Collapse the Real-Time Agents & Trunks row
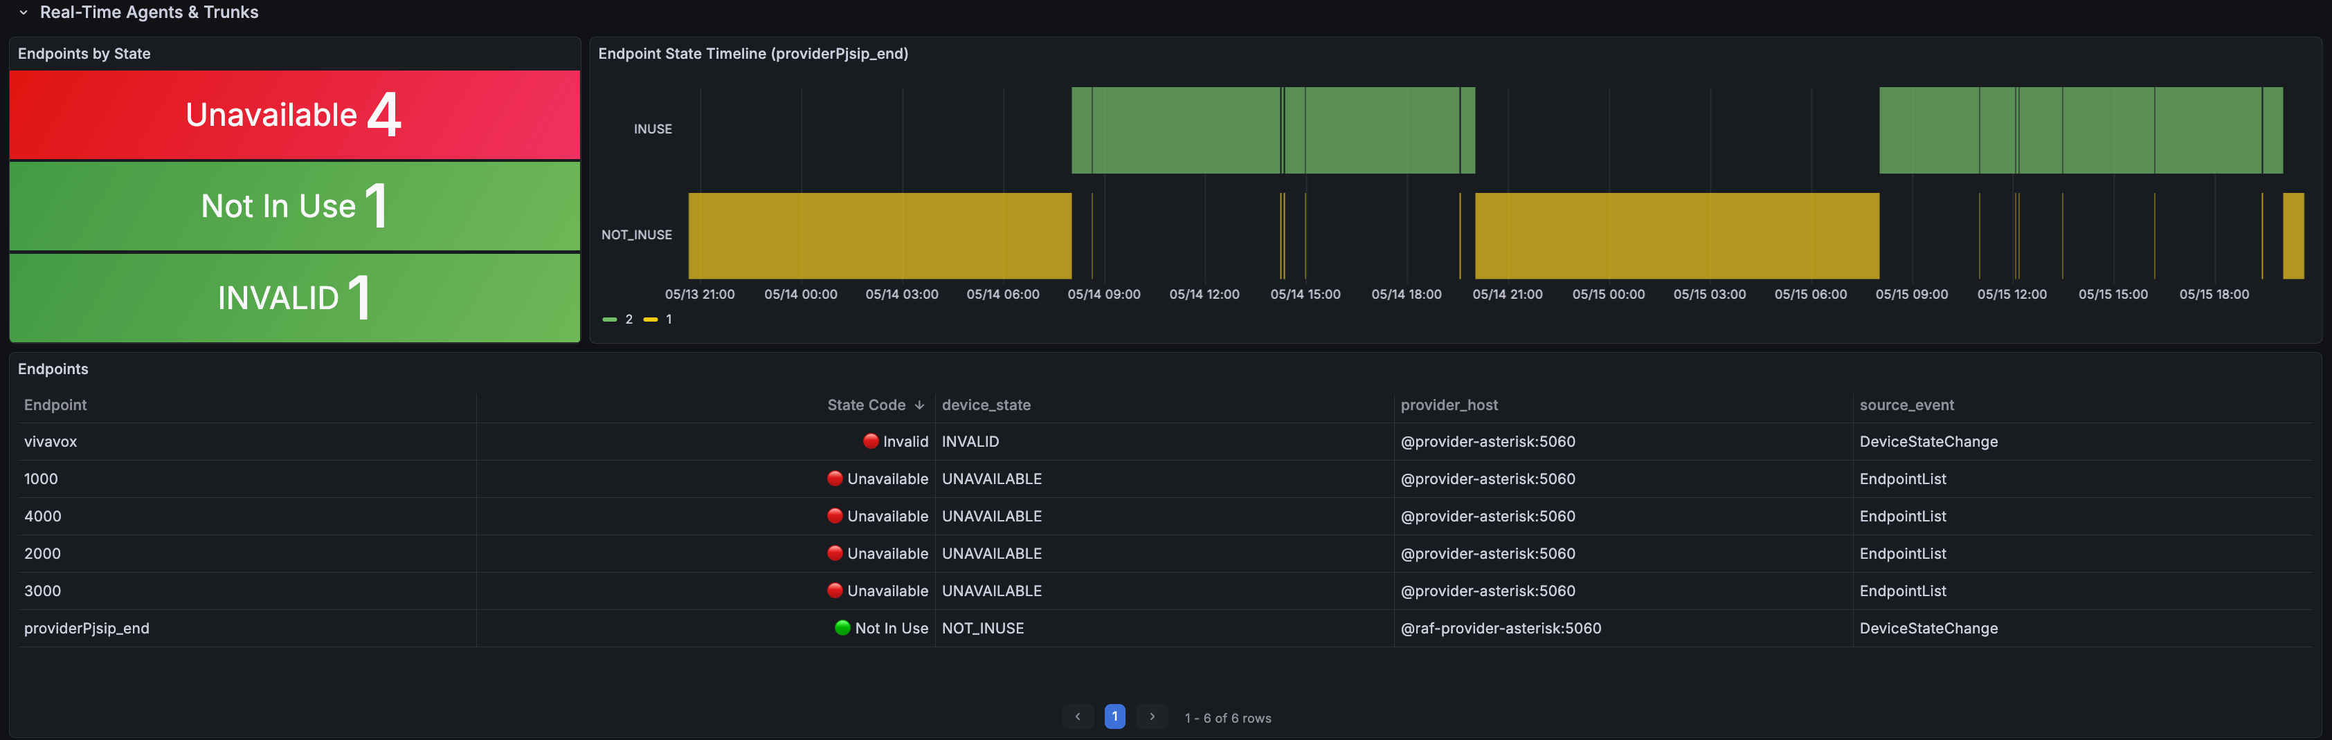 click(x=24, y=12)
